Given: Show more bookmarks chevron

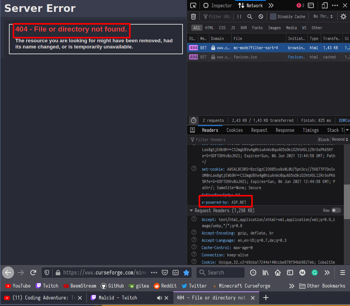Looking at the screenshot, I should point(292,286).
